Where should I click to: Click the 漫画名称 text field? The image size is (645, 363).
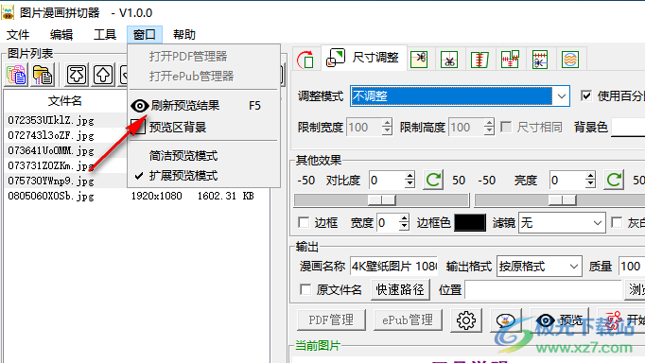click(x=393, y=267)
